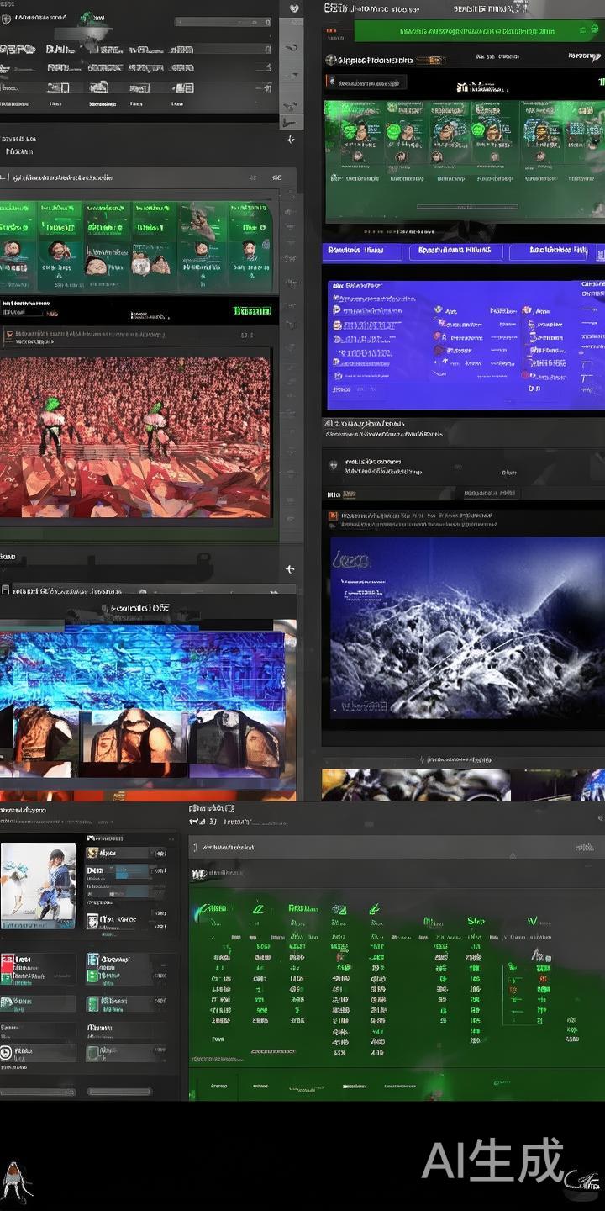Select the first blue tab above the purple panel
Image resolution: width=605 pixels, height=1211 pixels.
pyautogui.click(x=354, y=251)
